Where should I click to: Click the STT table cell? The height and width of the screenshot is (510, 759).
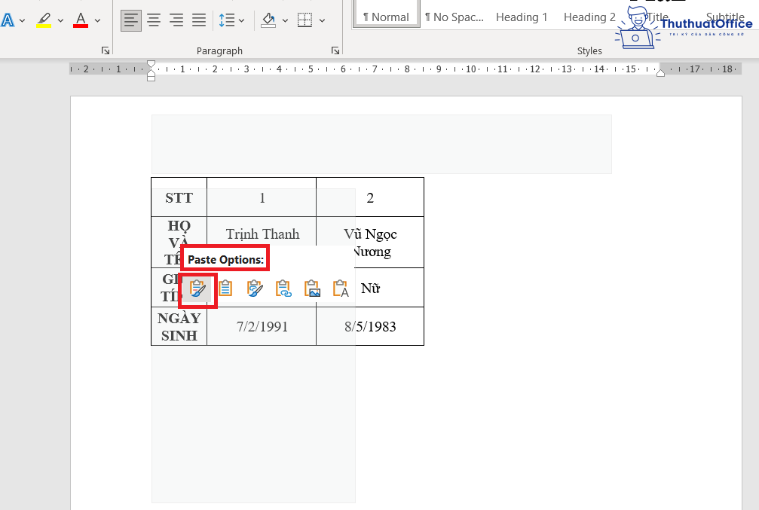click(179, 197)
